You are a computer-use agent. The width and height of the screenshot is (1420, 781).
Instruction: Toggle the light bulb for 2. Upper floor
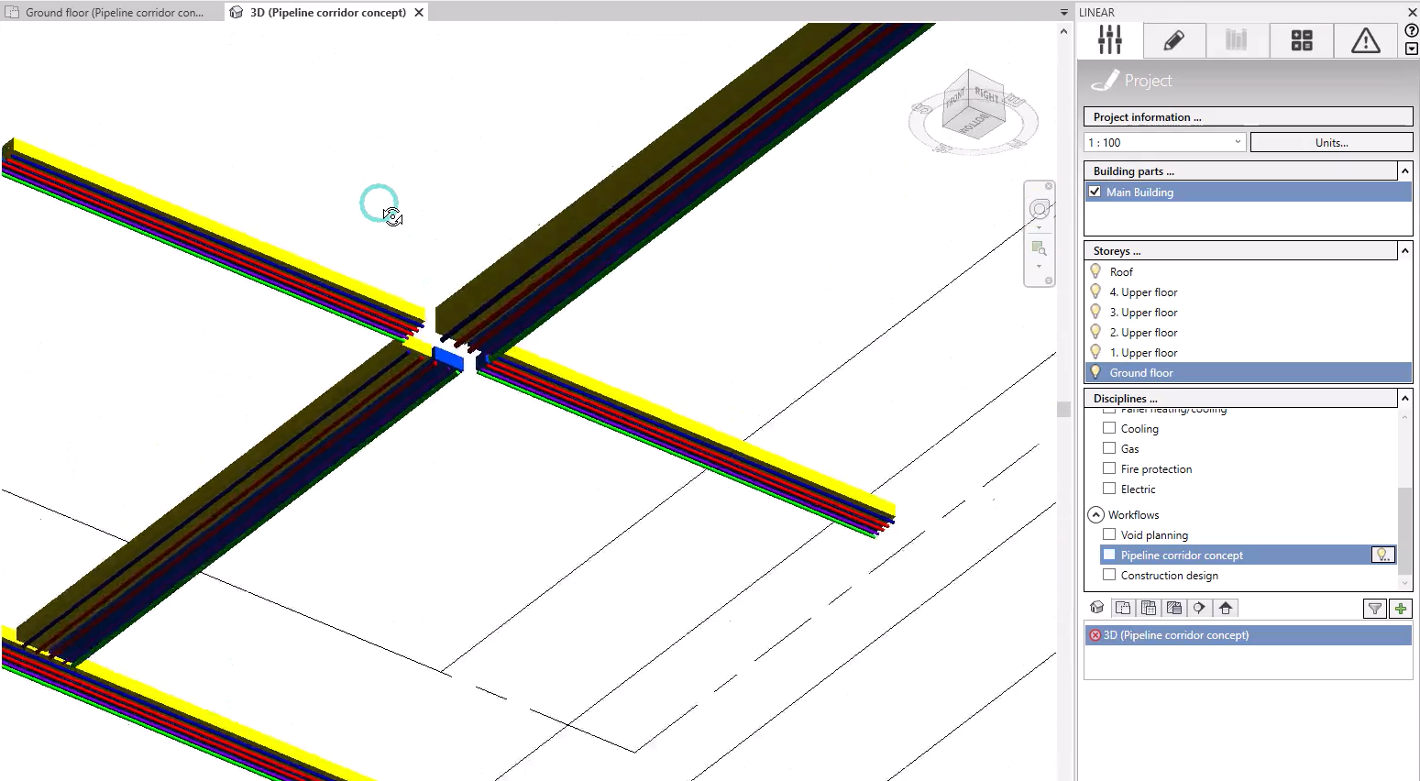click(x=1095, y=332)
